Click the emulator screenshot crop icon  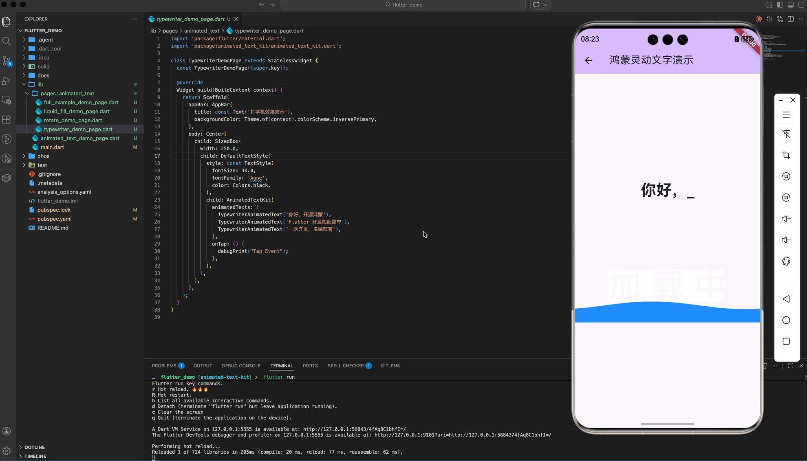click(x=786, y=155)
